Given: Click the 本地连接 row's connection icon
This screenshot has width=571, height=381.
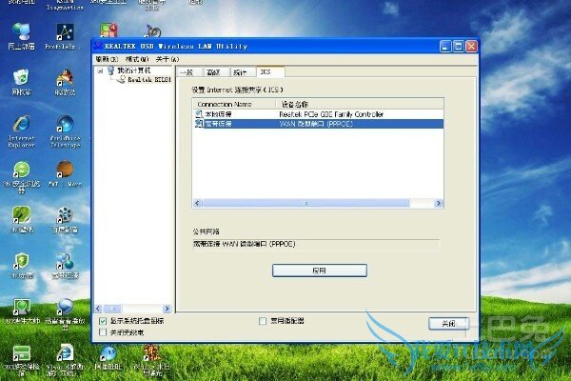Looking at the screenshot, I should [199, 114].
